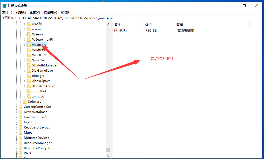Image resolution: width=264 pixels, height=159 pixels.
Task: Click the CurrentControlSet folder icon
Action: click(21, 107)
